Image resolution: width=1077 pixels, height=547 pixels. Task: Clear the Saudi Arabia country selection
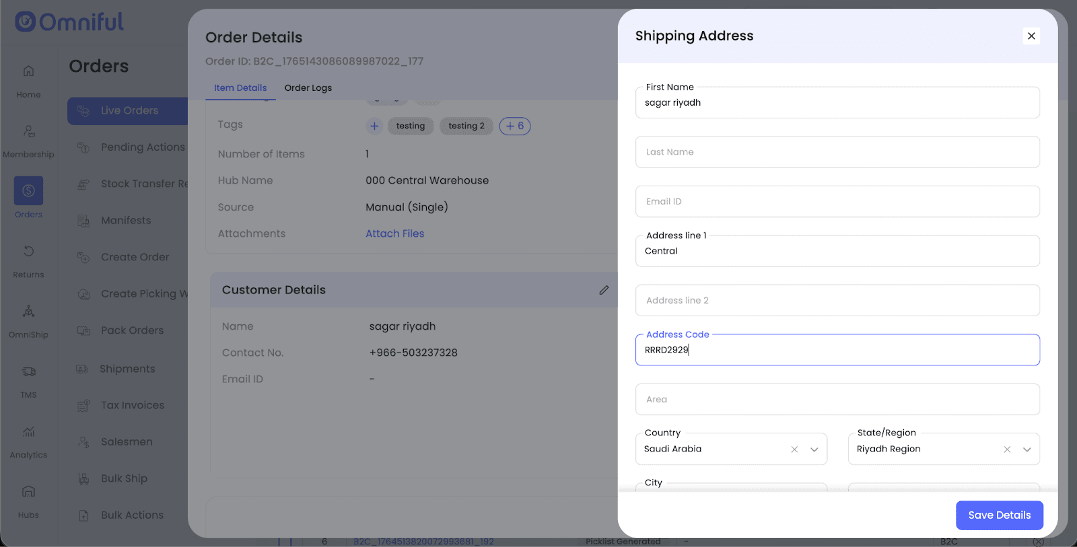[x=794, y=449]
